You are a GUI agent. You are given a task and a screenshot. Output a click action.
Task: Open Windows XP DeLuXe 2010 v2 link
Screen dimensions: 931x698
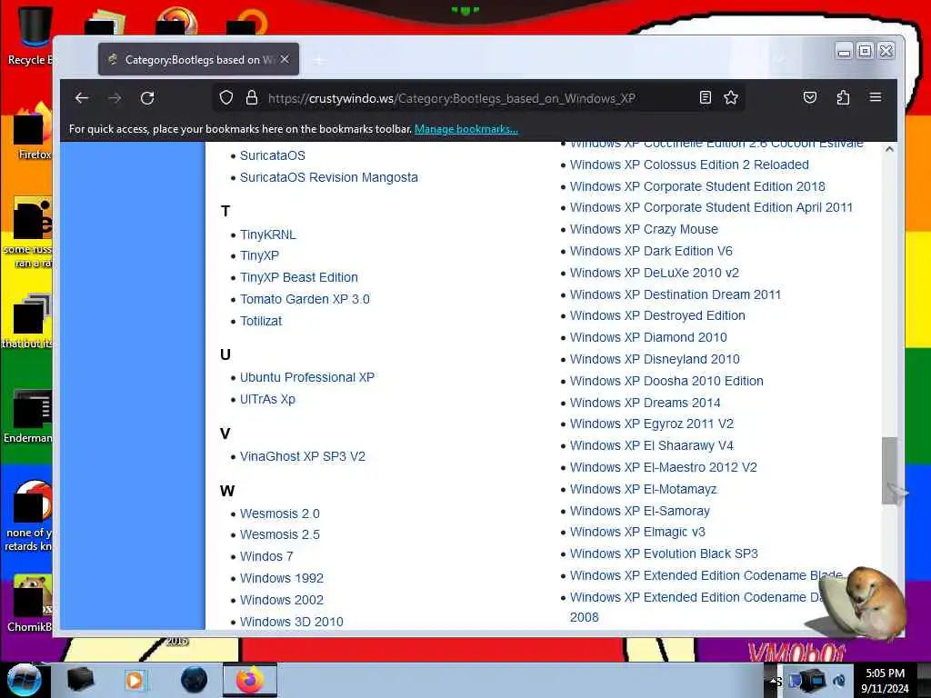(x=655, y=273)
